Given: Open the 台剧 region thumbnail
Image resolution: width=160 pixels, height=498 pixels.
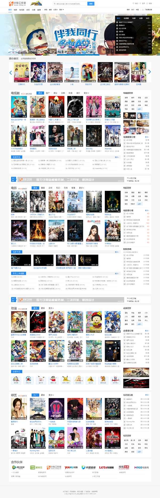Looking at the screenshot, I should click(x=143, y=115).
